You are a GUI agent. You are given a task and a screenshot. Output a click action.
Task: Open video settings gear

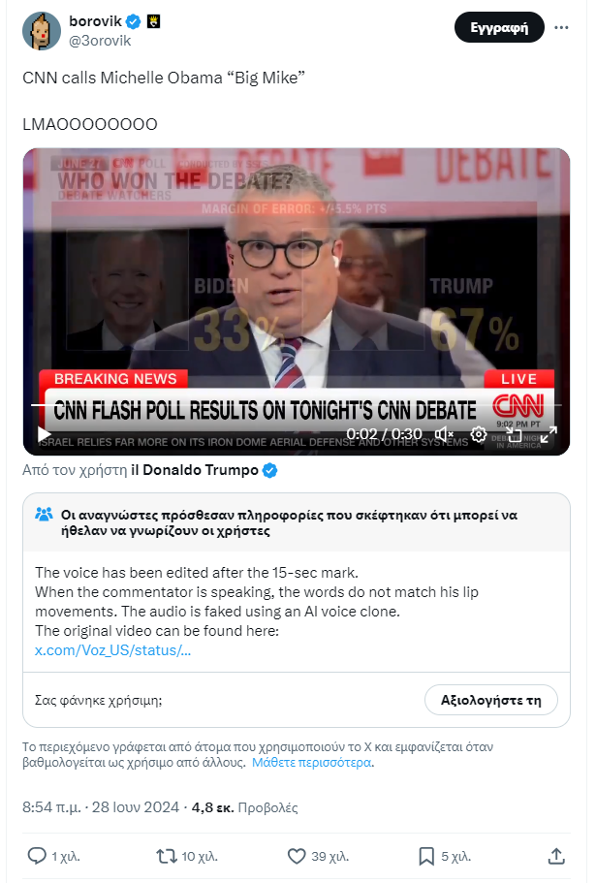coord(479,434)
